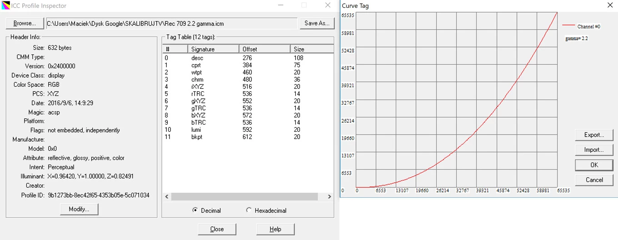Sort by the Offset column header
Viewport: 618px width, 240px height.
[264, 49]
